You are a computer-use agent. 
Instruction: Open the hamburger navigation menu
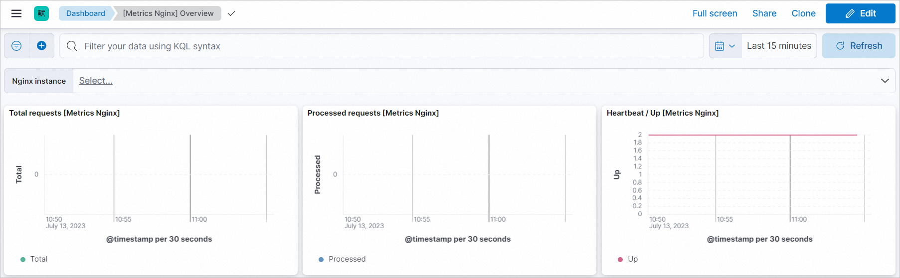tap(16, 13)
